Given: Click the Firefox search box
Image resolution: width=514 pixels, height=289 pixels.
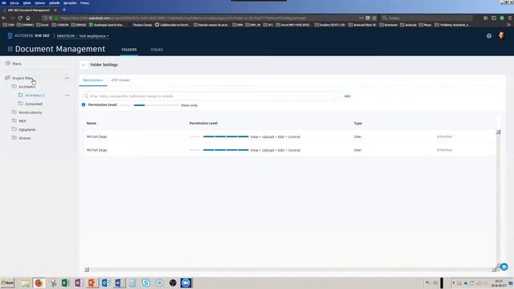Looking at the screenshot, I should [x=428, y=18].
